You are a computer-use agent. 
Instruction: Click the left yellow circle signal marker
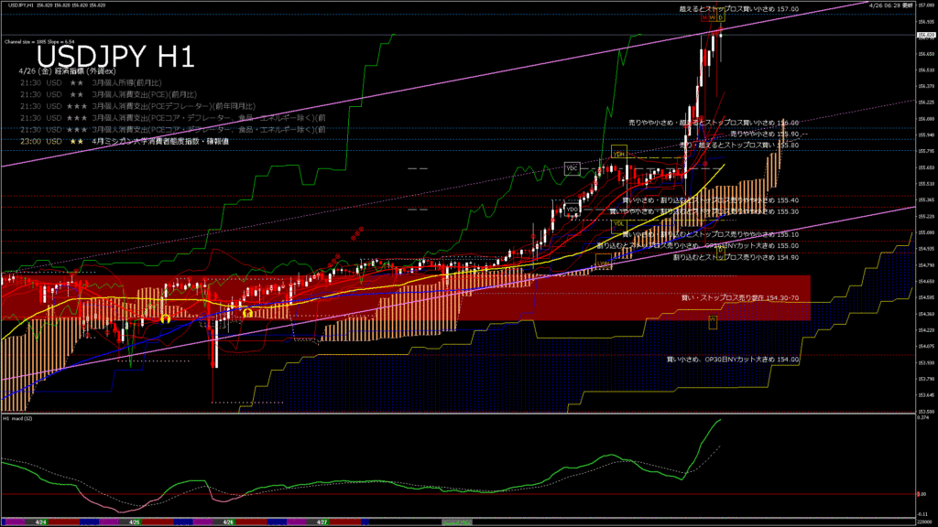tap(165, 318)
